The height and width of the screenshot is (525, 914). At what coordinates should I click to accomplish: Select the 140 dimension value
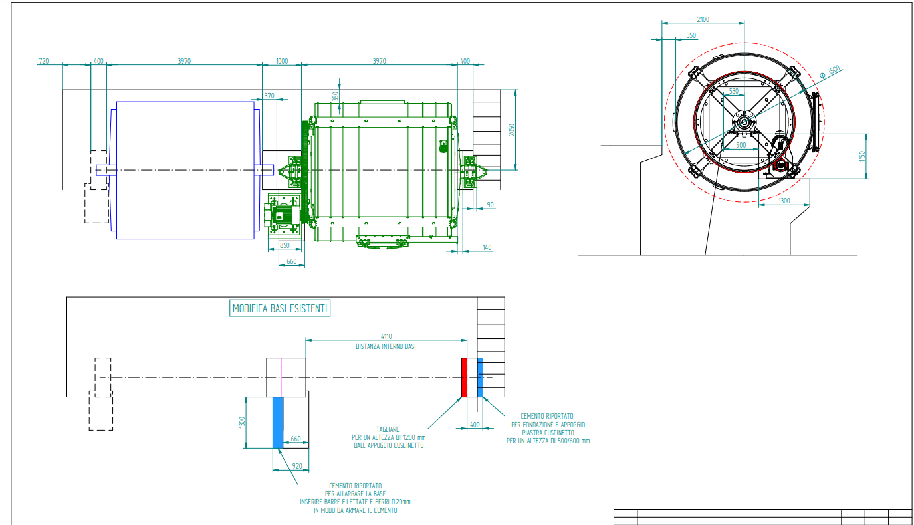(487, 247)
